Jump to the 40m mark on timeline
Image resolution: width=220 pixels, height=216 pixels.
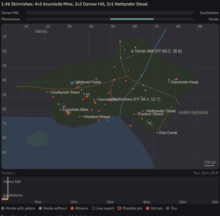click(x=146, y=202)
